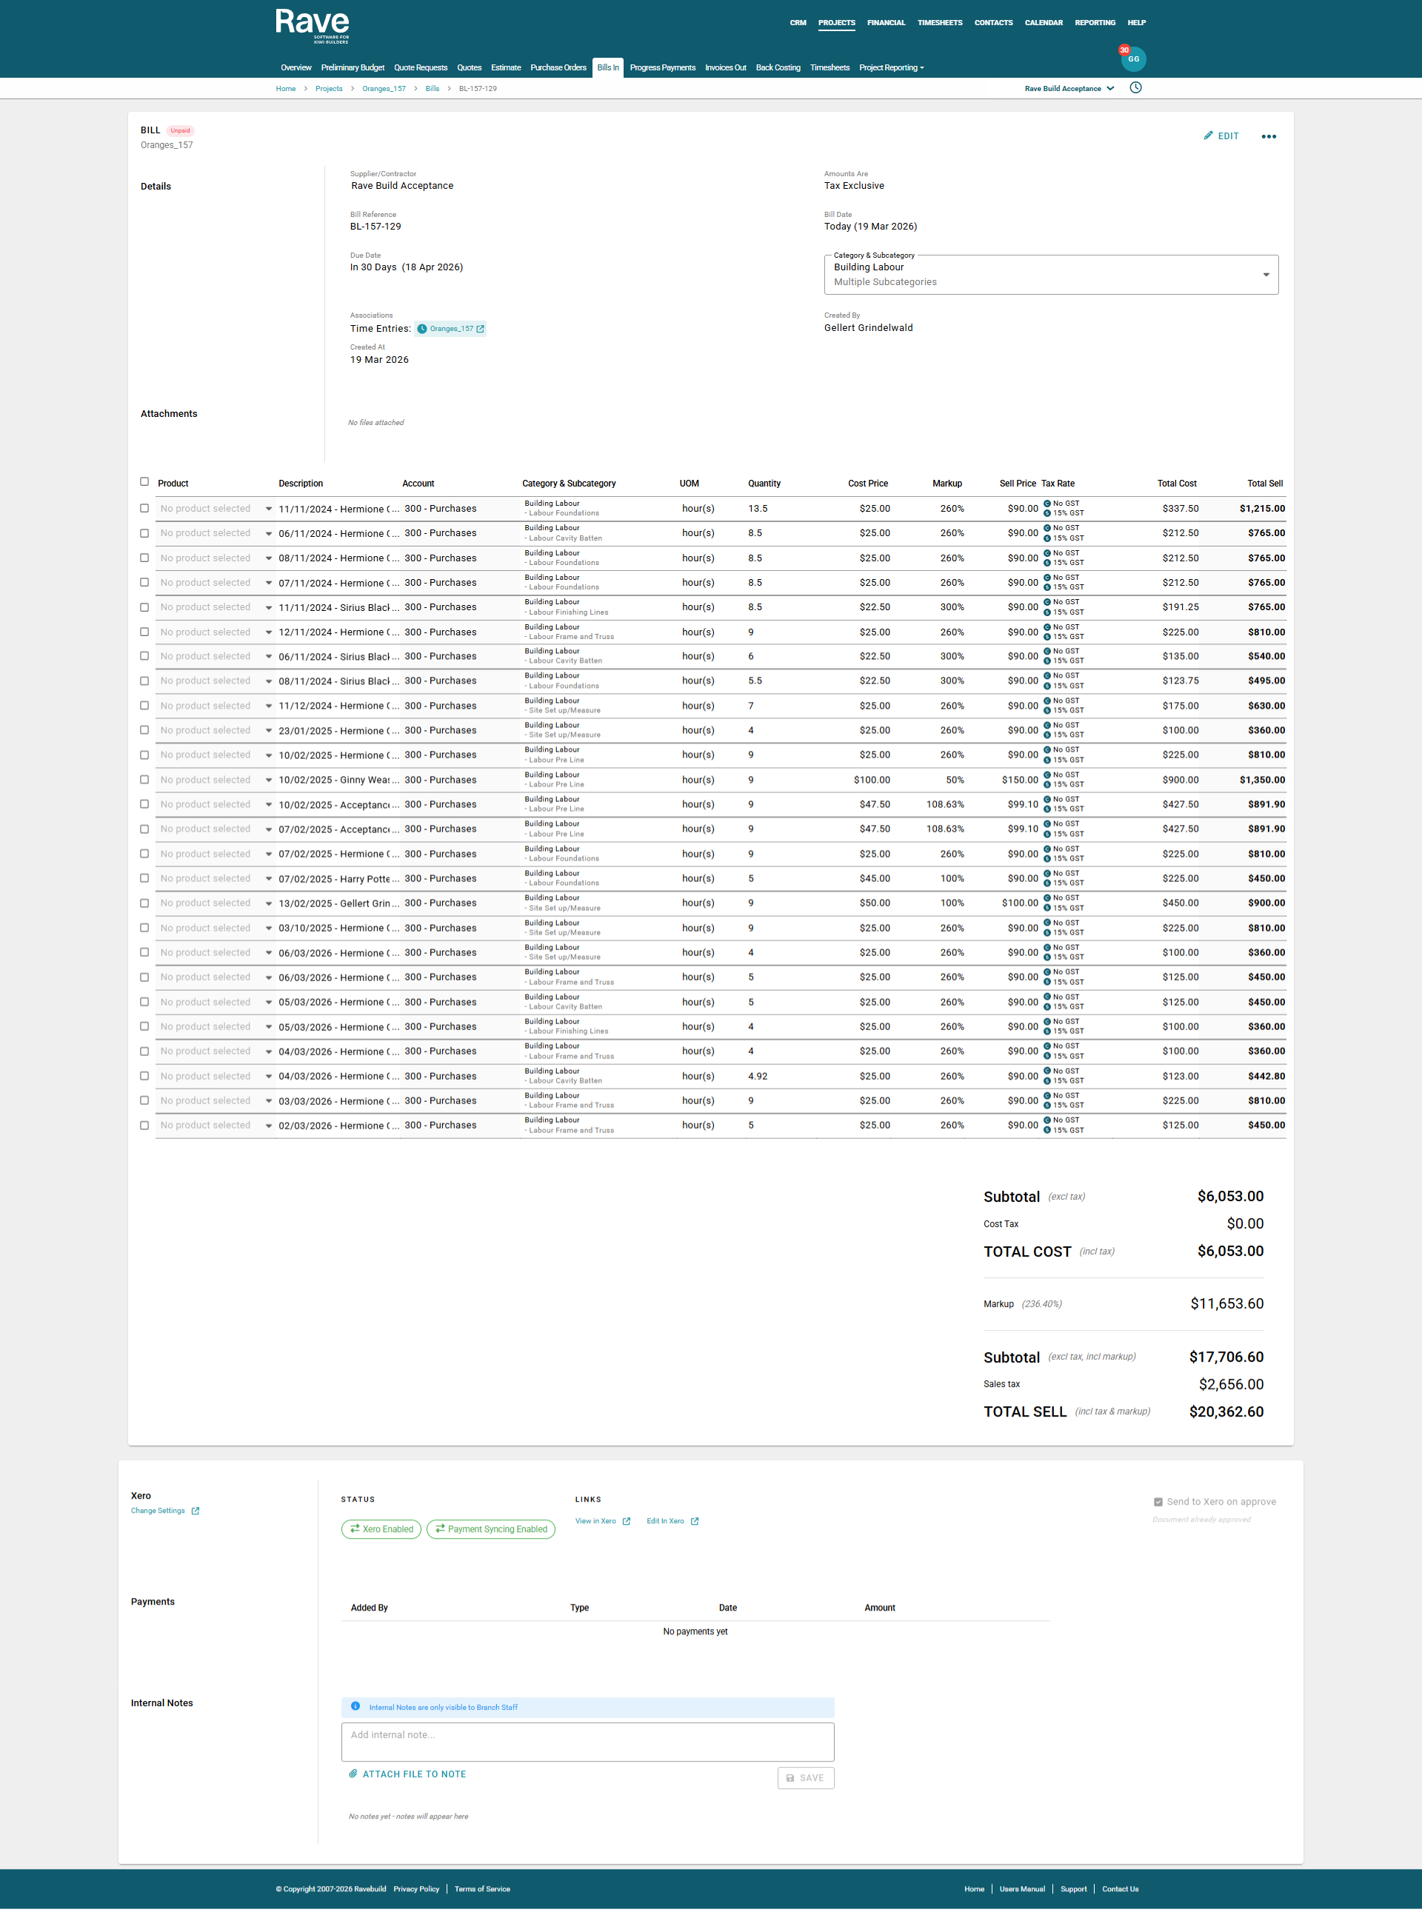
Task: Click the pencil Edit icon
Action: (1209, 136)
